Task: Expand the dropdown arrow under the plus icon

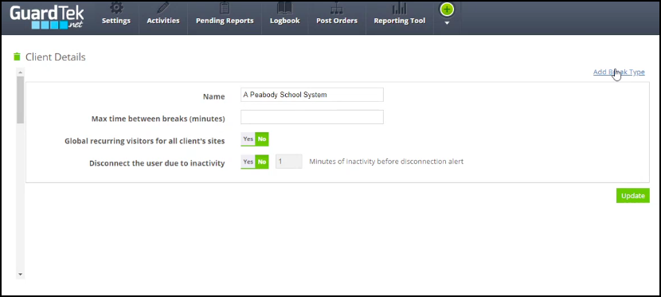Action: [x=447, y=23]
